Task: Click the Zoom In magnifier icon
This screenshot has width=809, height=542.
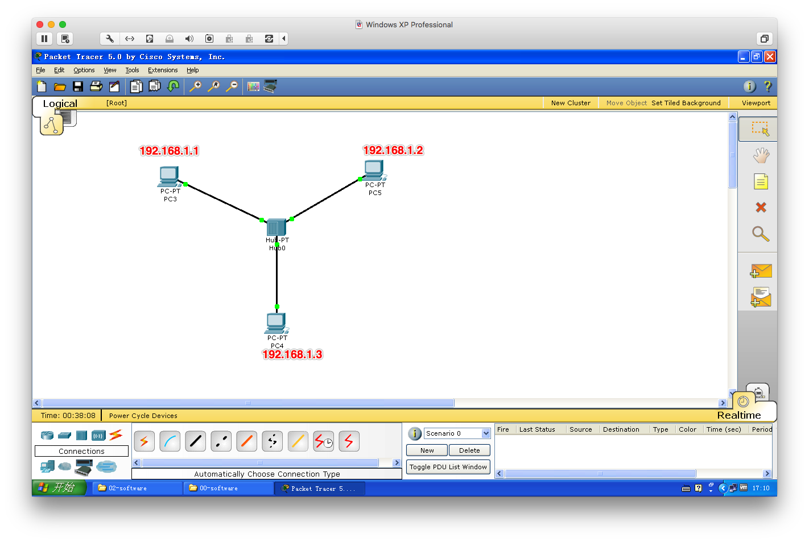Action: 195,86
